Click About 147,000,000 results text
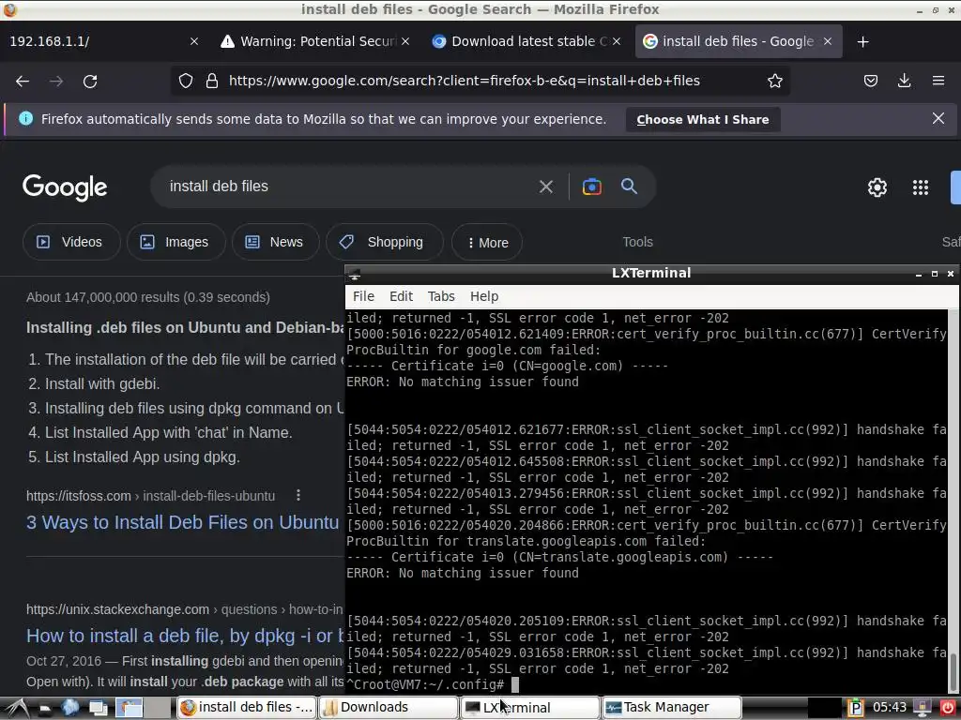961x720 pixels. point(147,297)
